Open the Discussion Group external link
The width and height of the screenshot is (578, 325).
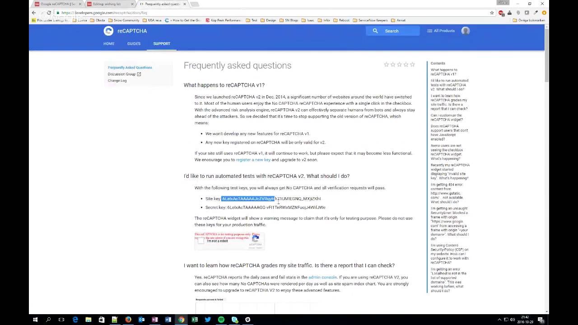coord(124,74)
